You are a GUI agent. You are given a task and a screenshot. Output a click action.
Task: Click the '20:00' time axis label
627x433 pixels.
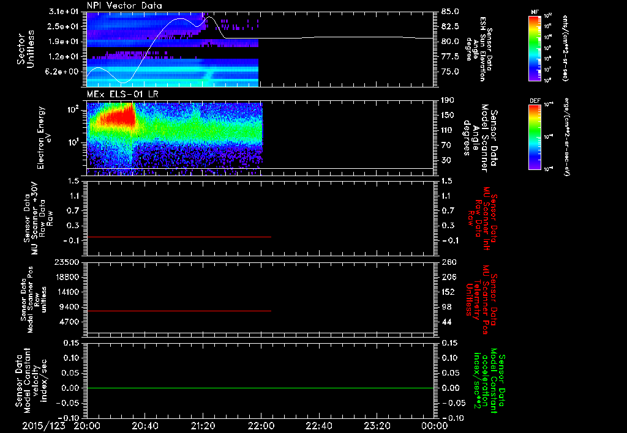click(x=87, y=426)
